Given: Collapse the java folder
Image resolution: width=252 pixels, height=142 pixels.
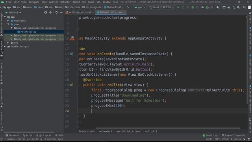Looking at the screenshot, I should click(x=8, y=24).
